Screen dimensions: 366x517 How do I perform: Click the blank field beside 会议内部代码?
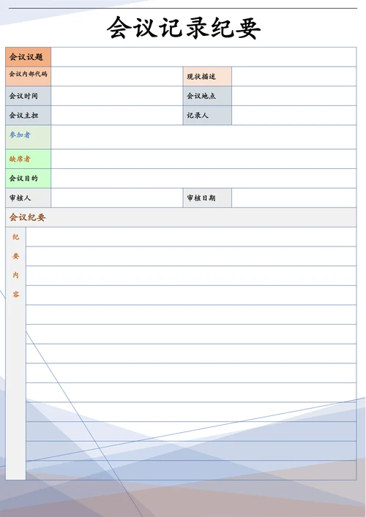[x=117, y=77]
